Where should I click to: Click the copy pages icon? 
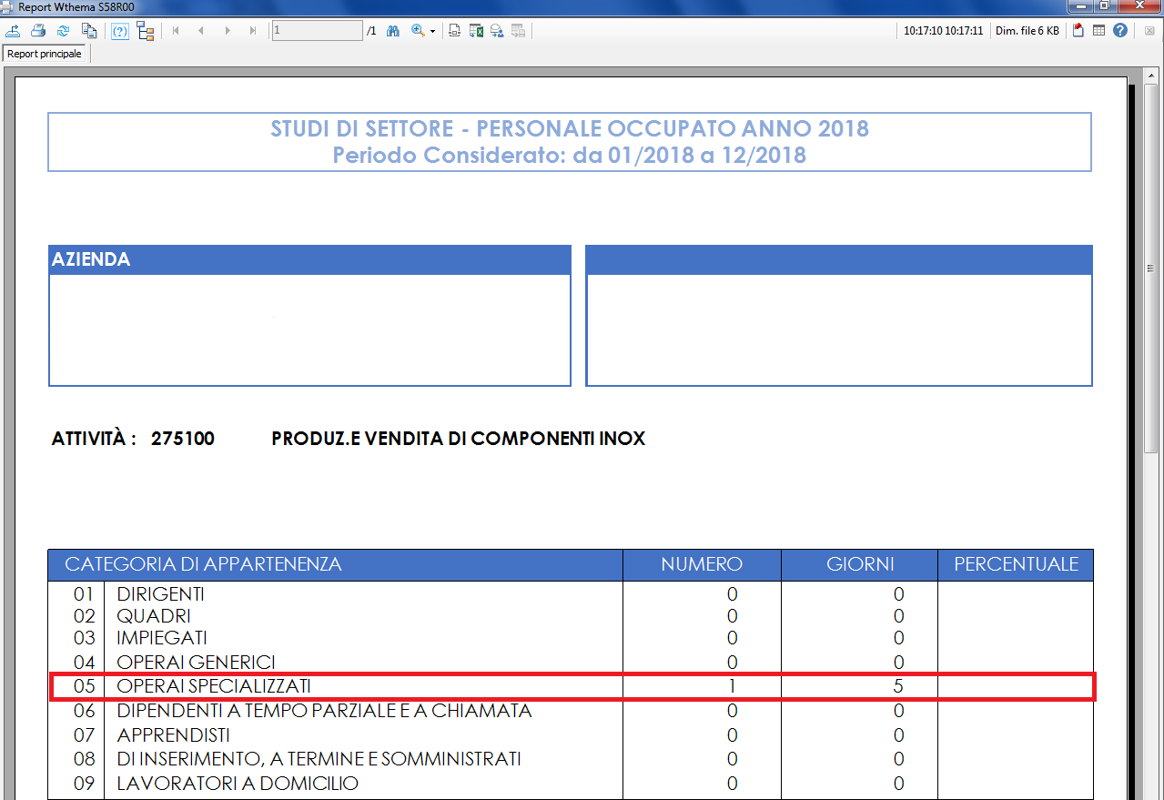pyautogui.click(x=88, y=31)
